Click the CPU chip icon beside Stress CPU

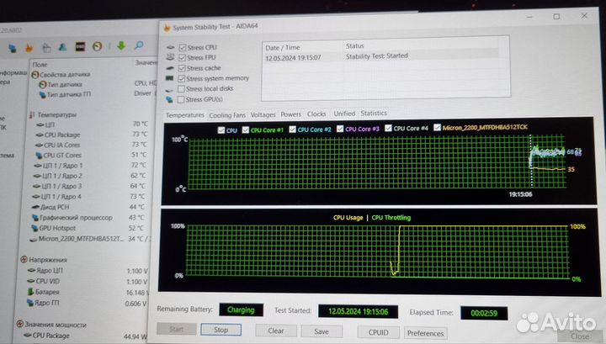tap(170, 47)
